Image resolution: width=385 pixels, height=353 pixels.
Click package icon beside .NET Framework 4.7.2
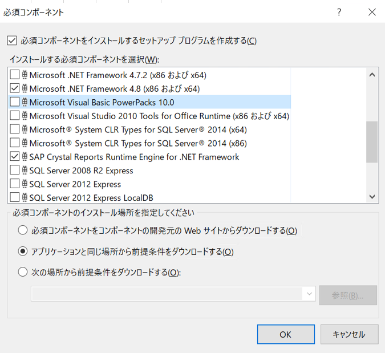point(25,75)
